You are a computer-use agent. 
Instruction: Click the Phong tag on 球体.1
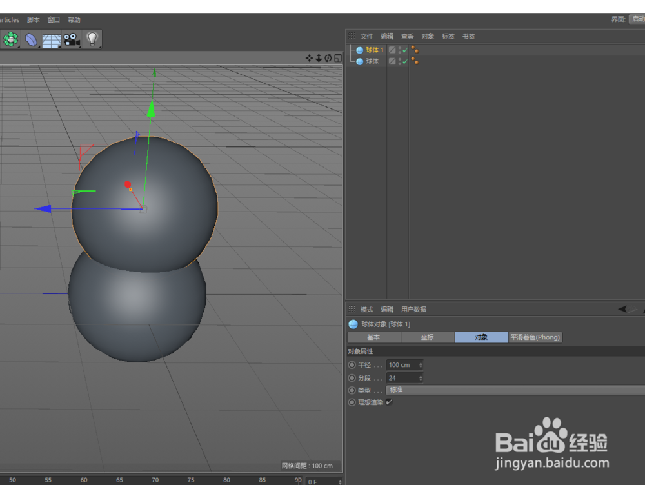(x=415, y=50)
